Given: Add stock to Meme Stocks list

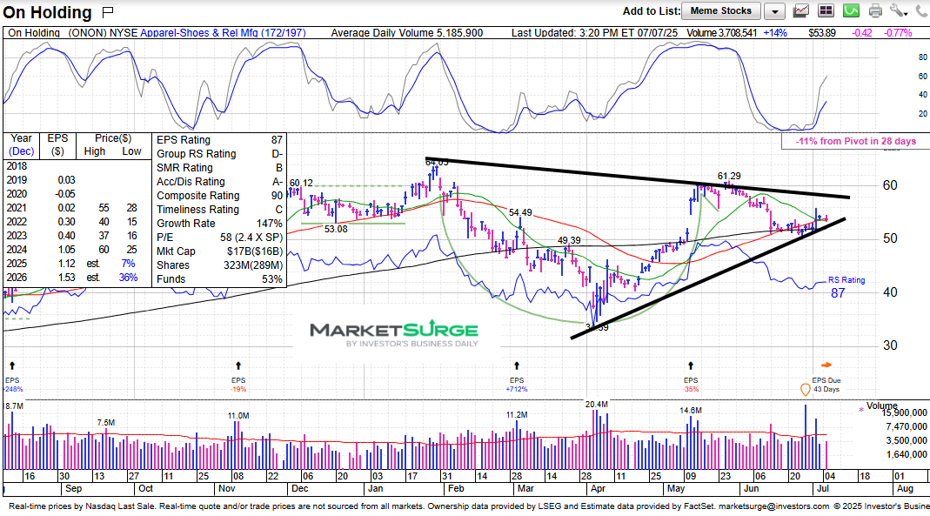Looking at the screenshot, I should 720,10.
